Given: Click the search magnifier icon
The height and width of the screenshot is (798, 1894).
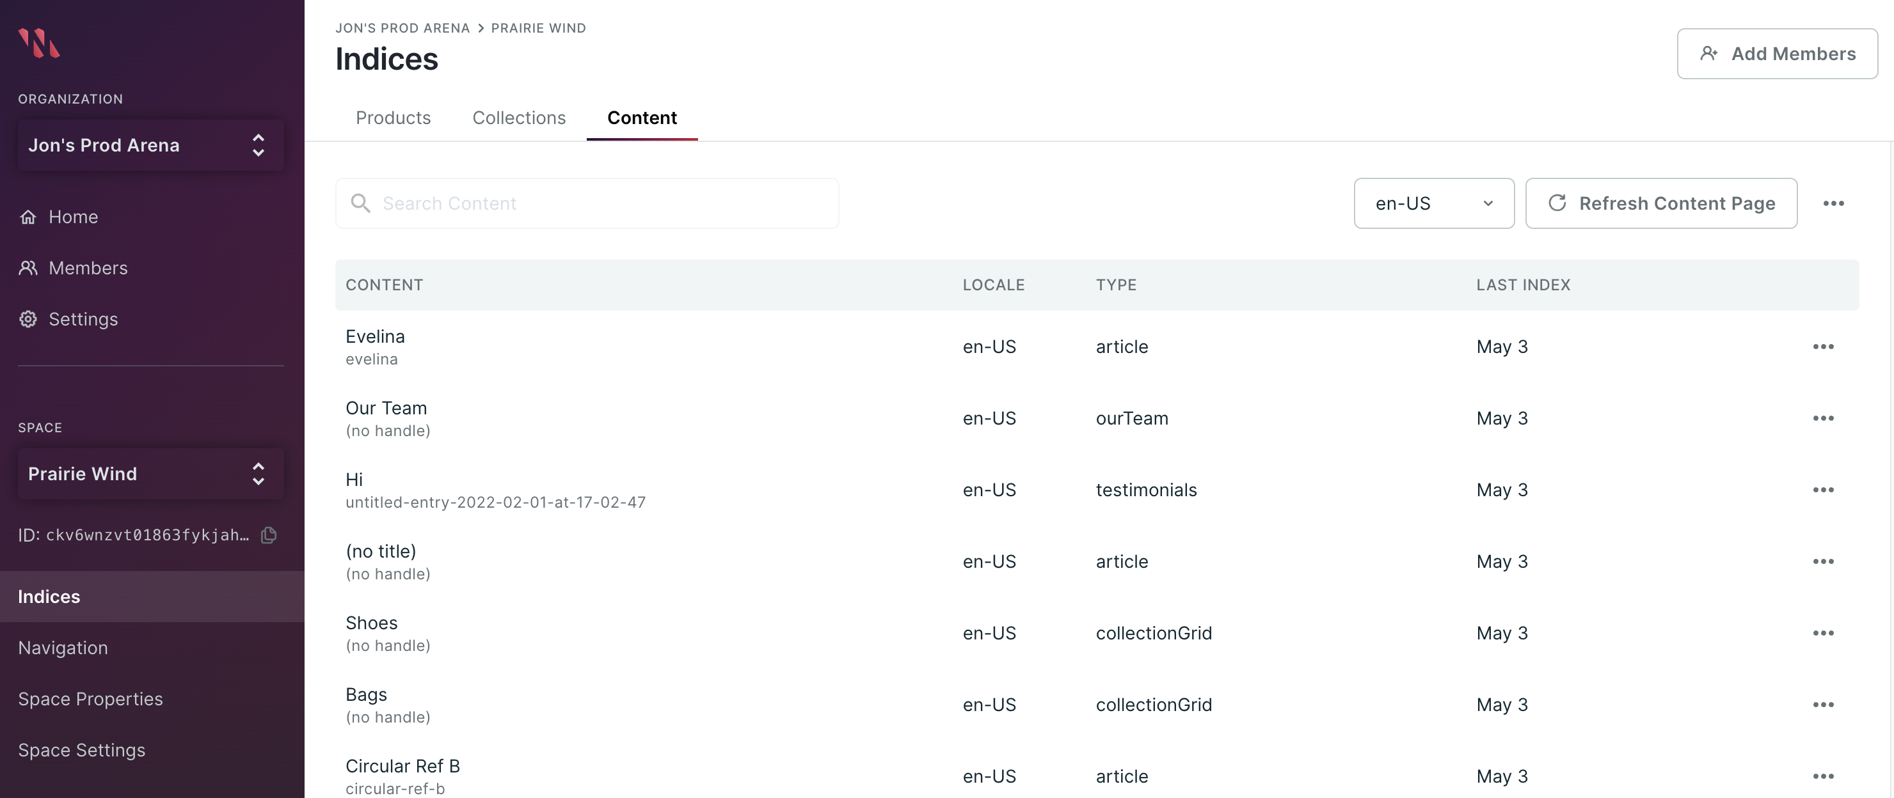Looking at the screenshot, I should (x=360, y=203).
